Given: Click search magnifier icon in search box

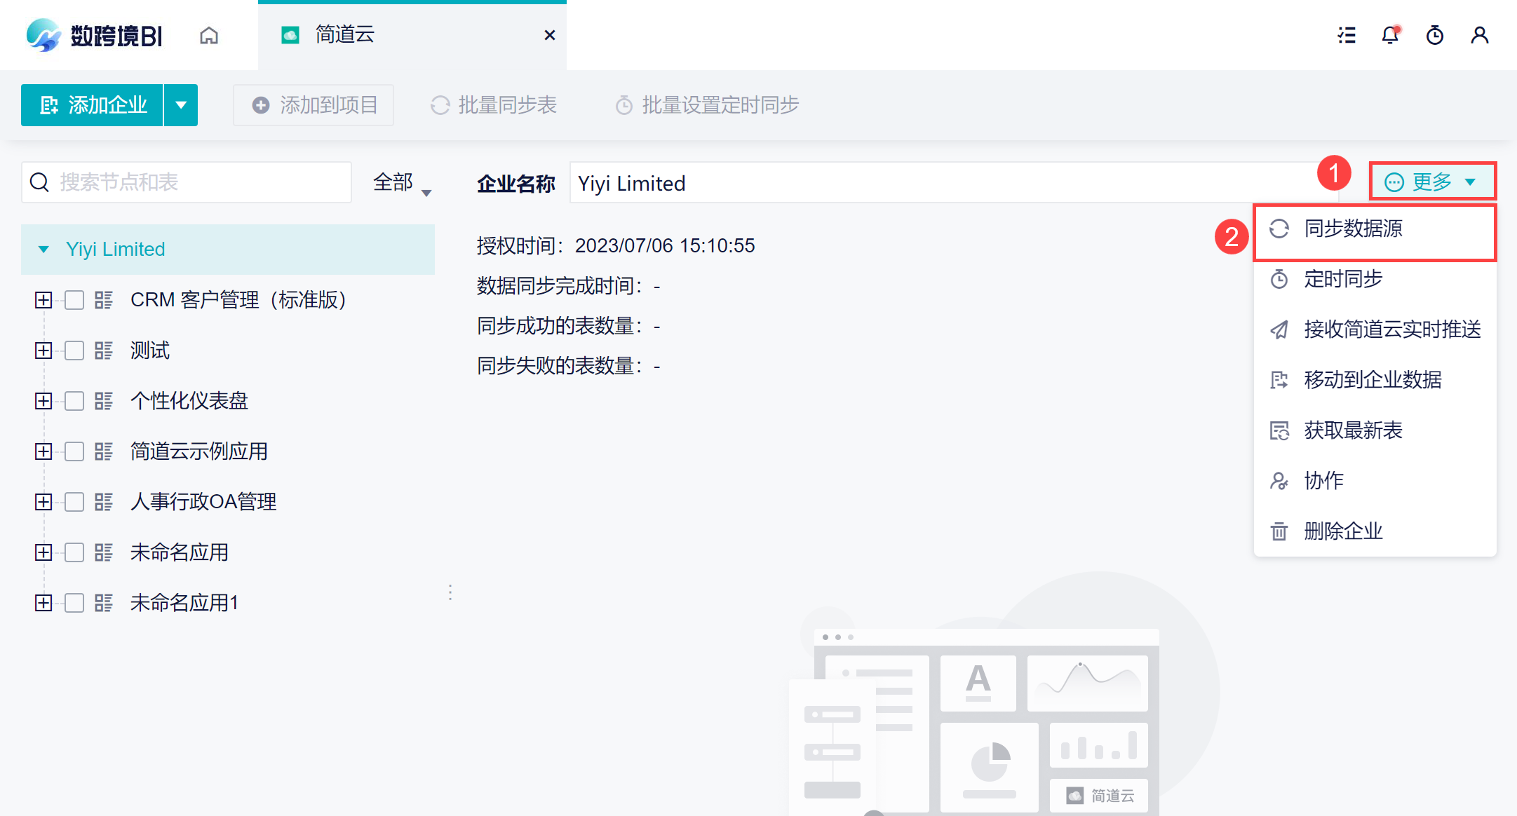Looking at the screenshot, I should click(x=40, y=182).
